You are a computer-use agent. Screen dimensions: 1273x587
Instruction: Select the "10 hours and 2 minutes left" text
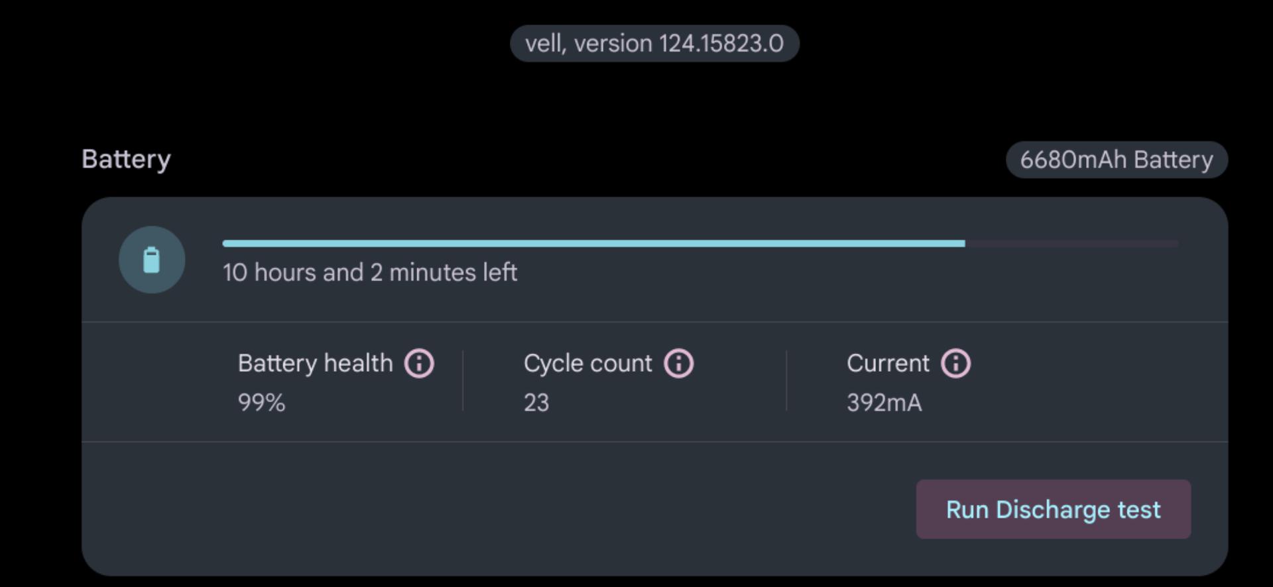[370, 272]
